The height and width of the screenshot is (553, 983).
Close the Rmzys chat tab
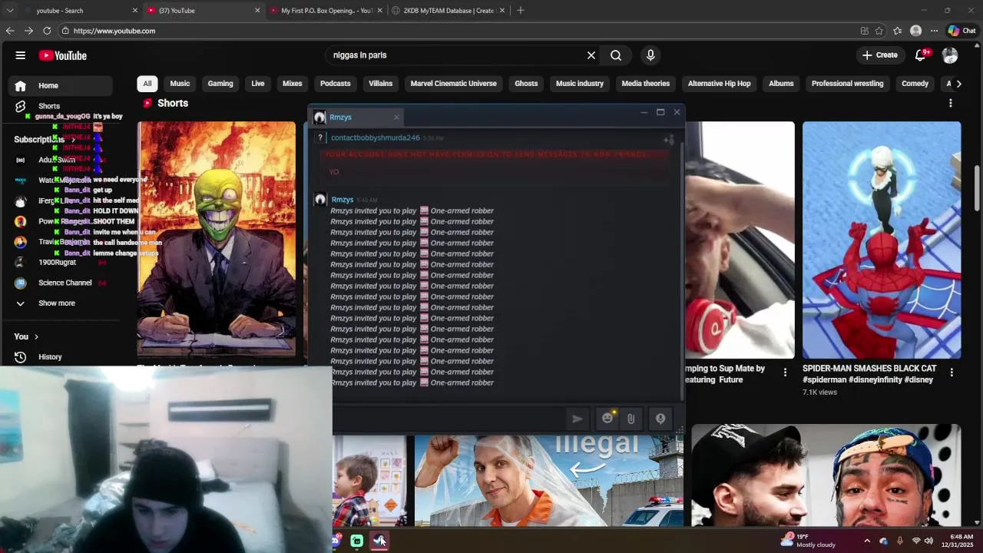tap(396, 118)
